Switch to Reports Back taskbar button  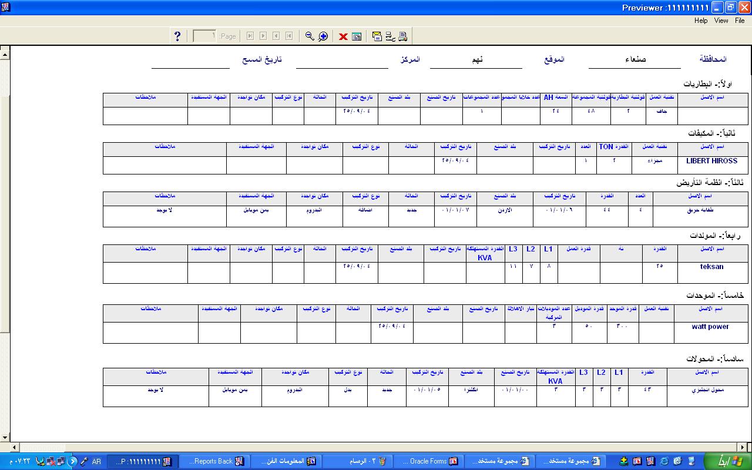pyautogui.click(x=214, y=461)
